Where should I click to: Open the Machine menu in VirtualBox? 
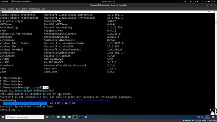click(x=11, y=9)
